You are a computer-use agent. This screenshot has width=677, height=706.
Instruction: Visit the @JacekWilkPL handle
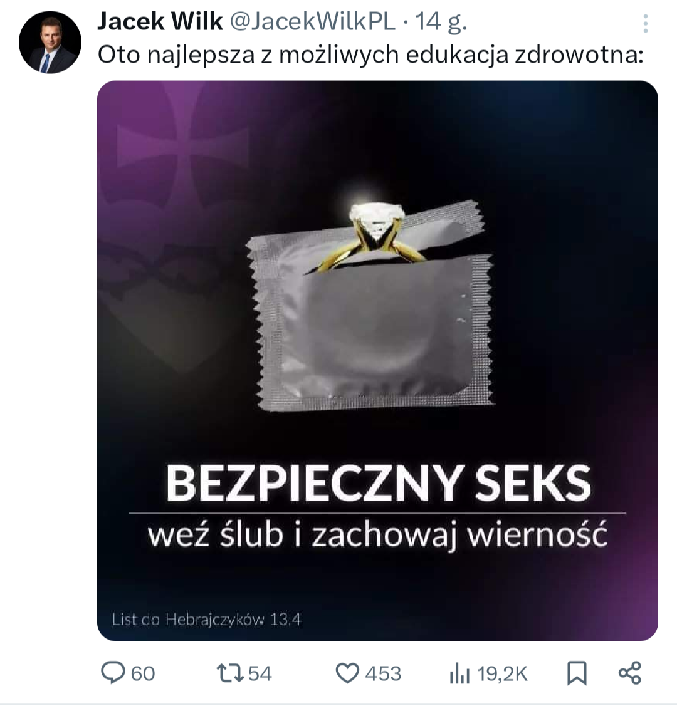click(x=313, y=21)
